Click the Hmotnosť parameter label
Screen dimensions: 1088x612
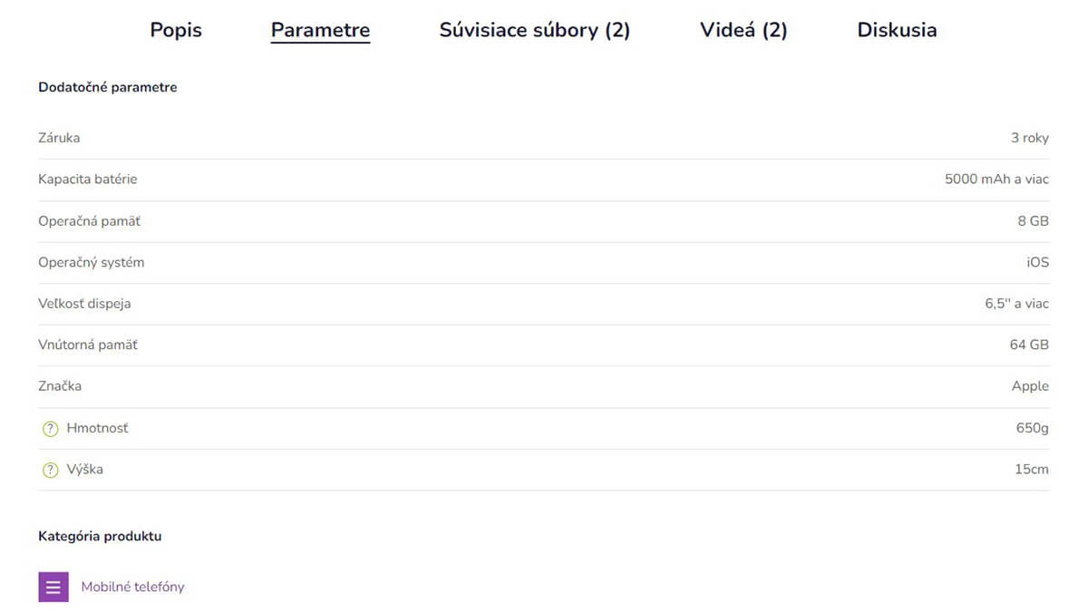click(97, 428)
